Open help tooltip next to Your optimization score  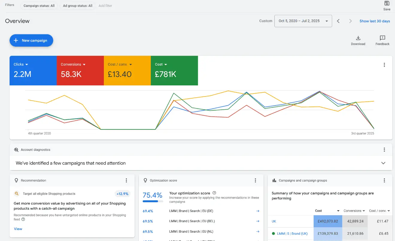point(215,193)
